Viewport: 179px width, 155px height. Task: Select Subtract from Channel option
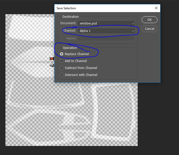tap(61, 68)
